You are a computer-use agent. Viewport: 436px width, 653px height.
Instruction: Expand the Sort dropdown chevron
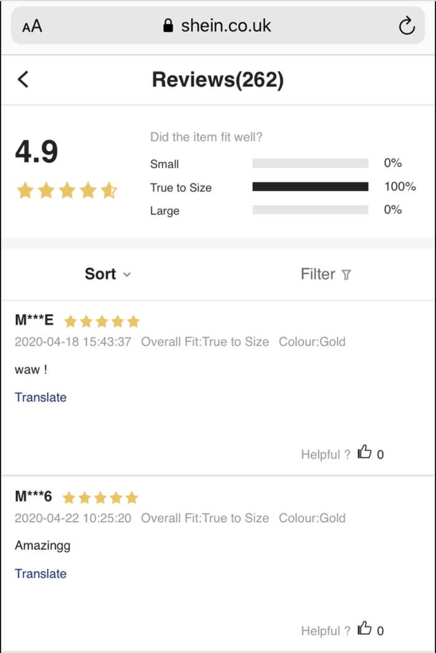tap(127, 274)
